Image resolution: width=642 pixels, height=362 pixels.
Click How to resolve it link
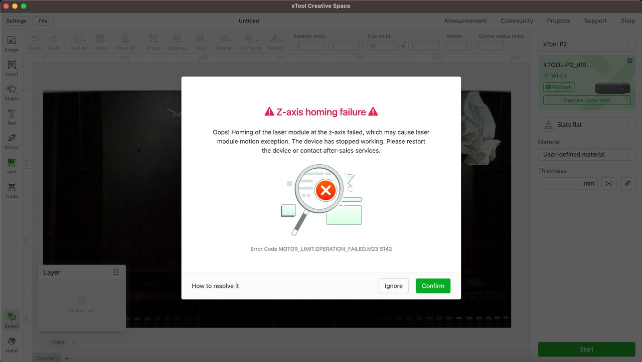click(215, 286)
